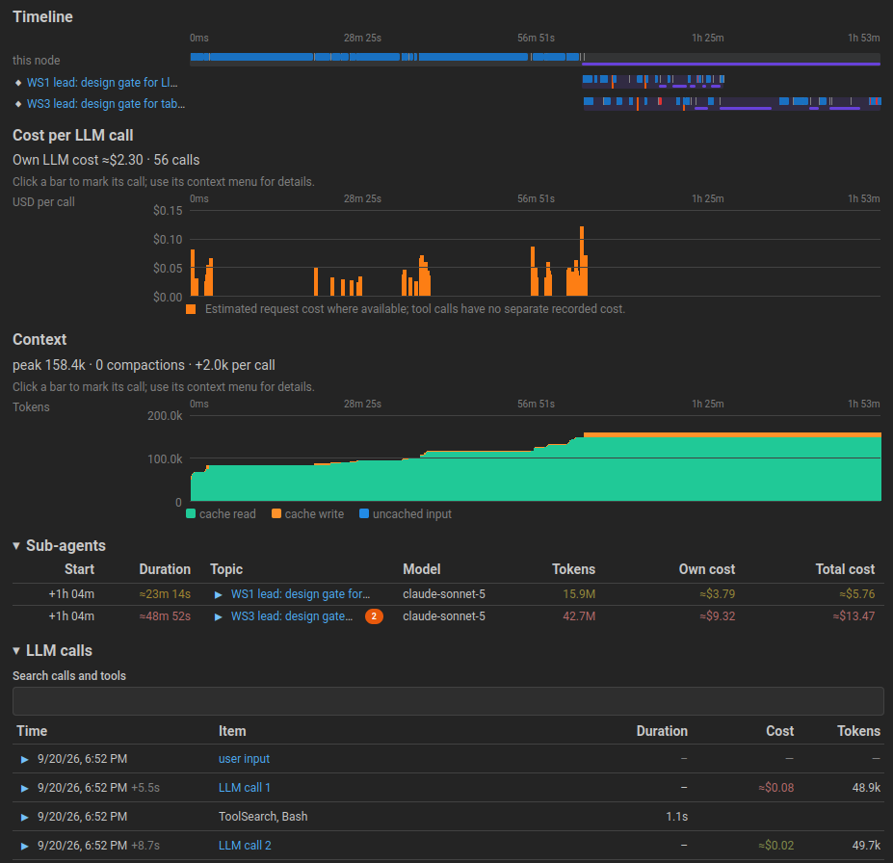Open WS1 lead design gate timeline link

(102, 83)
